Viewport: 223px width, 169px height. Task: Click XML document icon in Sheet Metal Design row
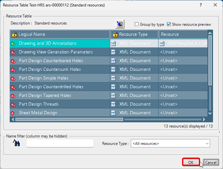113,113
